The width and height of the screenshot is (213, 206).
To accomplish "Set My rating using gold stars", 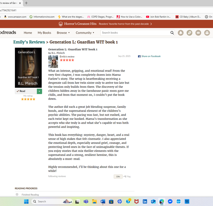I will pos(28,99).
